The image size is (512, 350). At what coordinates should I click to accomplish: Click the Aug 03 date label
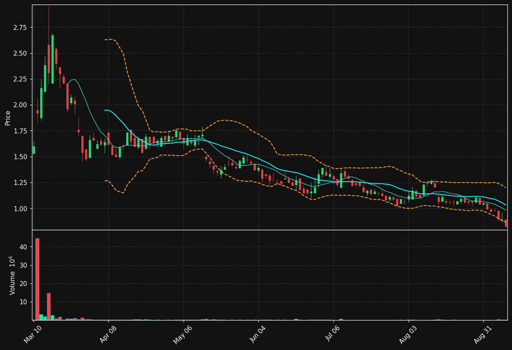(408, 334)
